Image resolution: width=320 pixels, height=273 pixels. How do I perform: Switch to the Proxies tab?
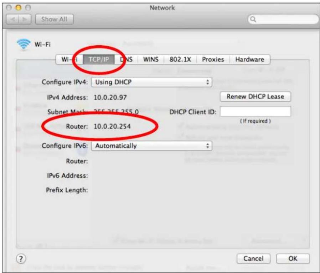tap(213, 60)
